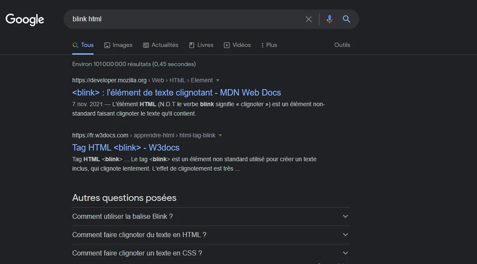Expand 'Comment faire clignoter du texte en HTML ?'
Screen dimensions: 477x264
click(211, 235)
